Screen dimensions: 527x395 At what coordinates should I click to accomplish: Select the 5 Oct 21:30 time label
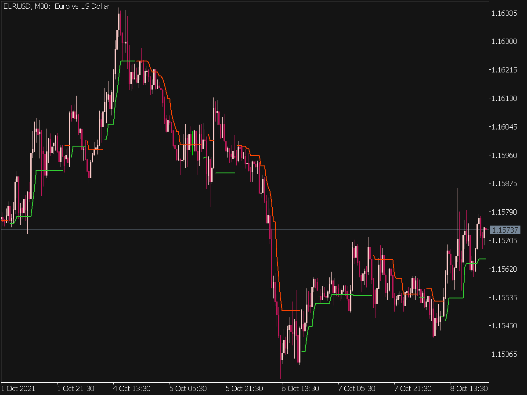(x=244, y=388)
